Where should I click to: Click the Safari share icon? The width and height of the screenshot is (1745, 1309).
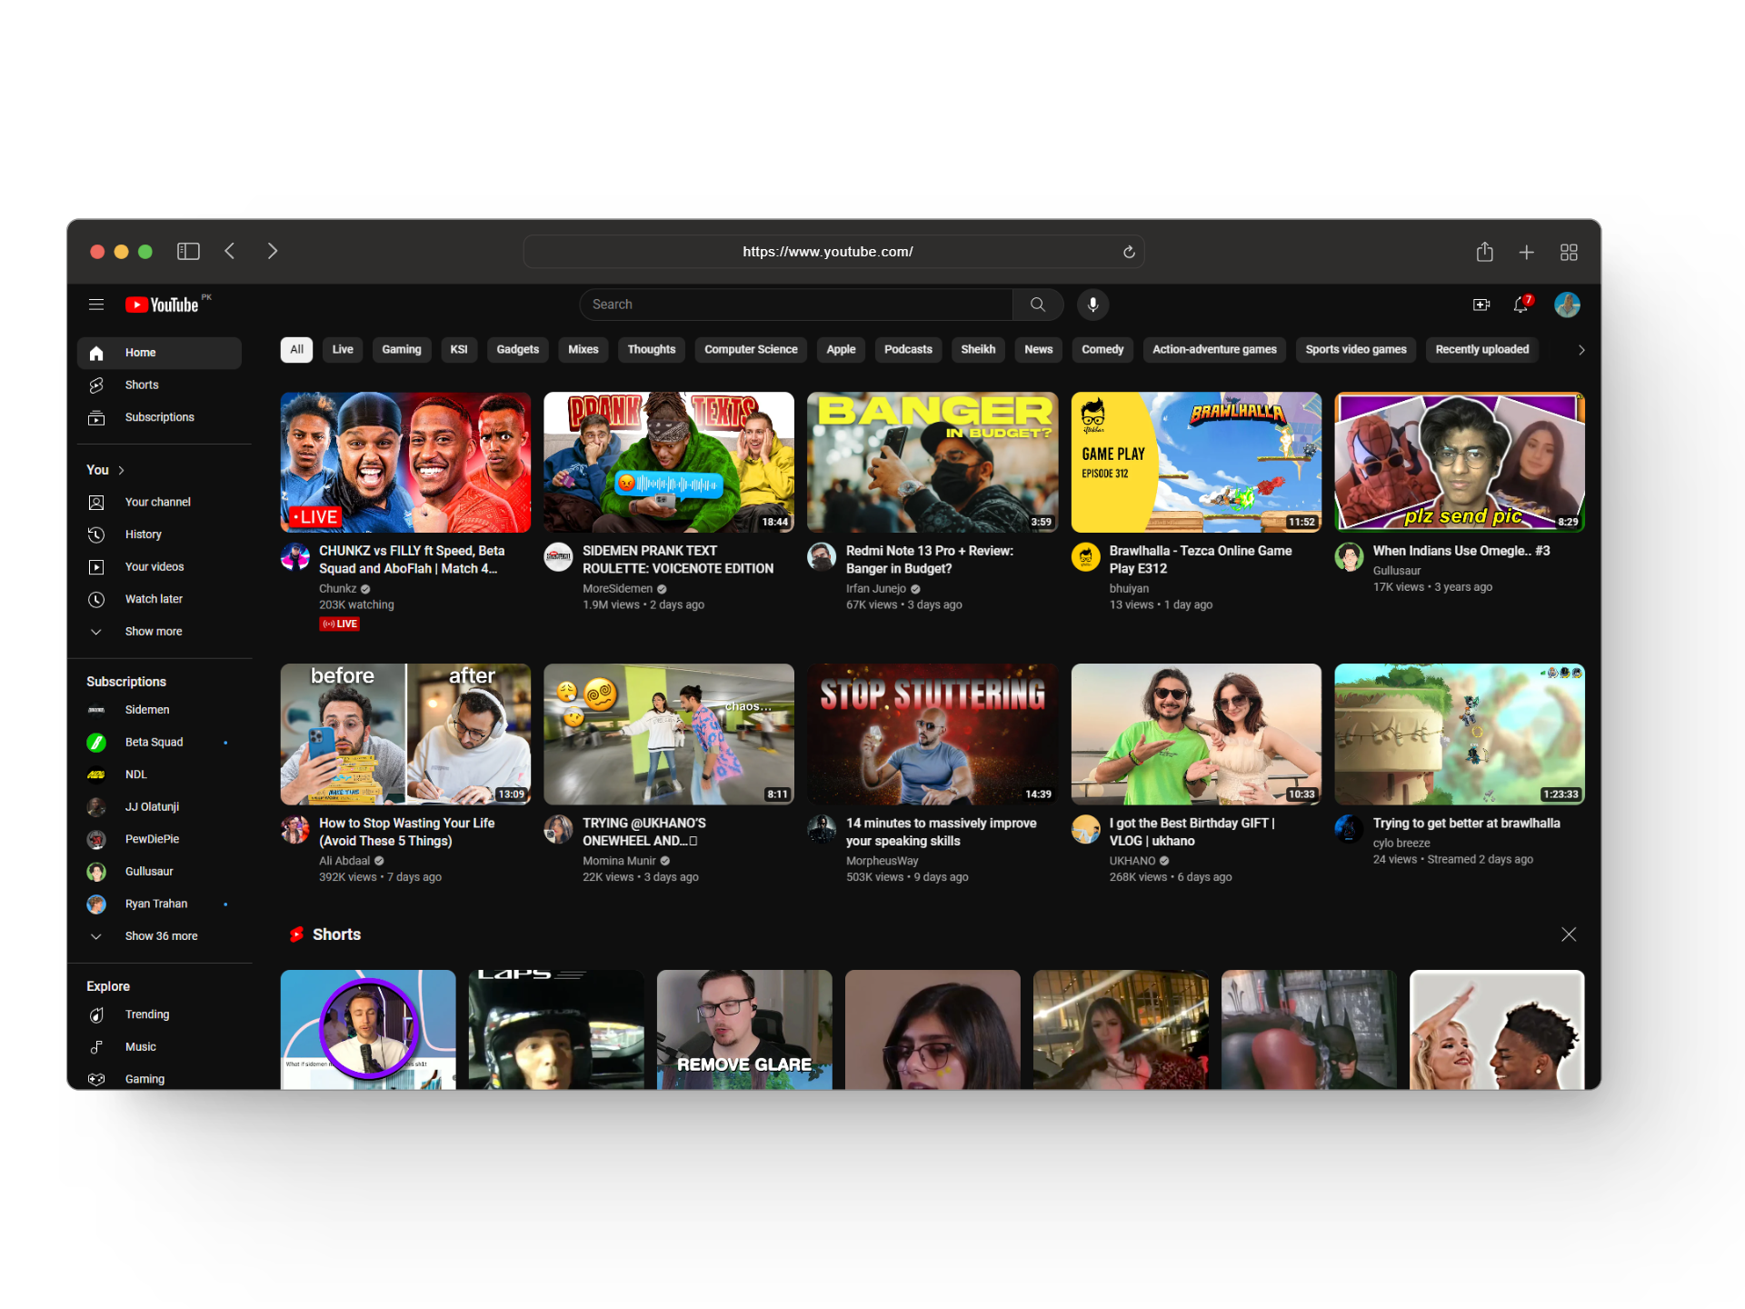1484,252
